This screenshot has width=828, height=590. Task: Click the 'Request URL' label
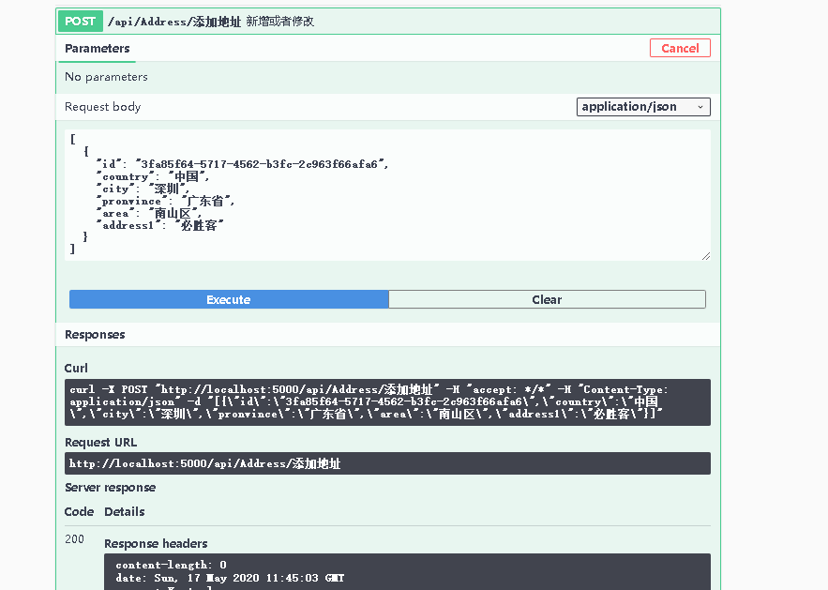tap(100, 443)
